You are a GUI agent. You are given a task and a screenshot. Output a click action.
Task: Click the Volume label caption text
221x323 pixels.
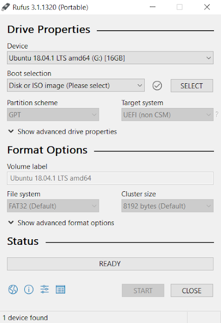[27, 167]
